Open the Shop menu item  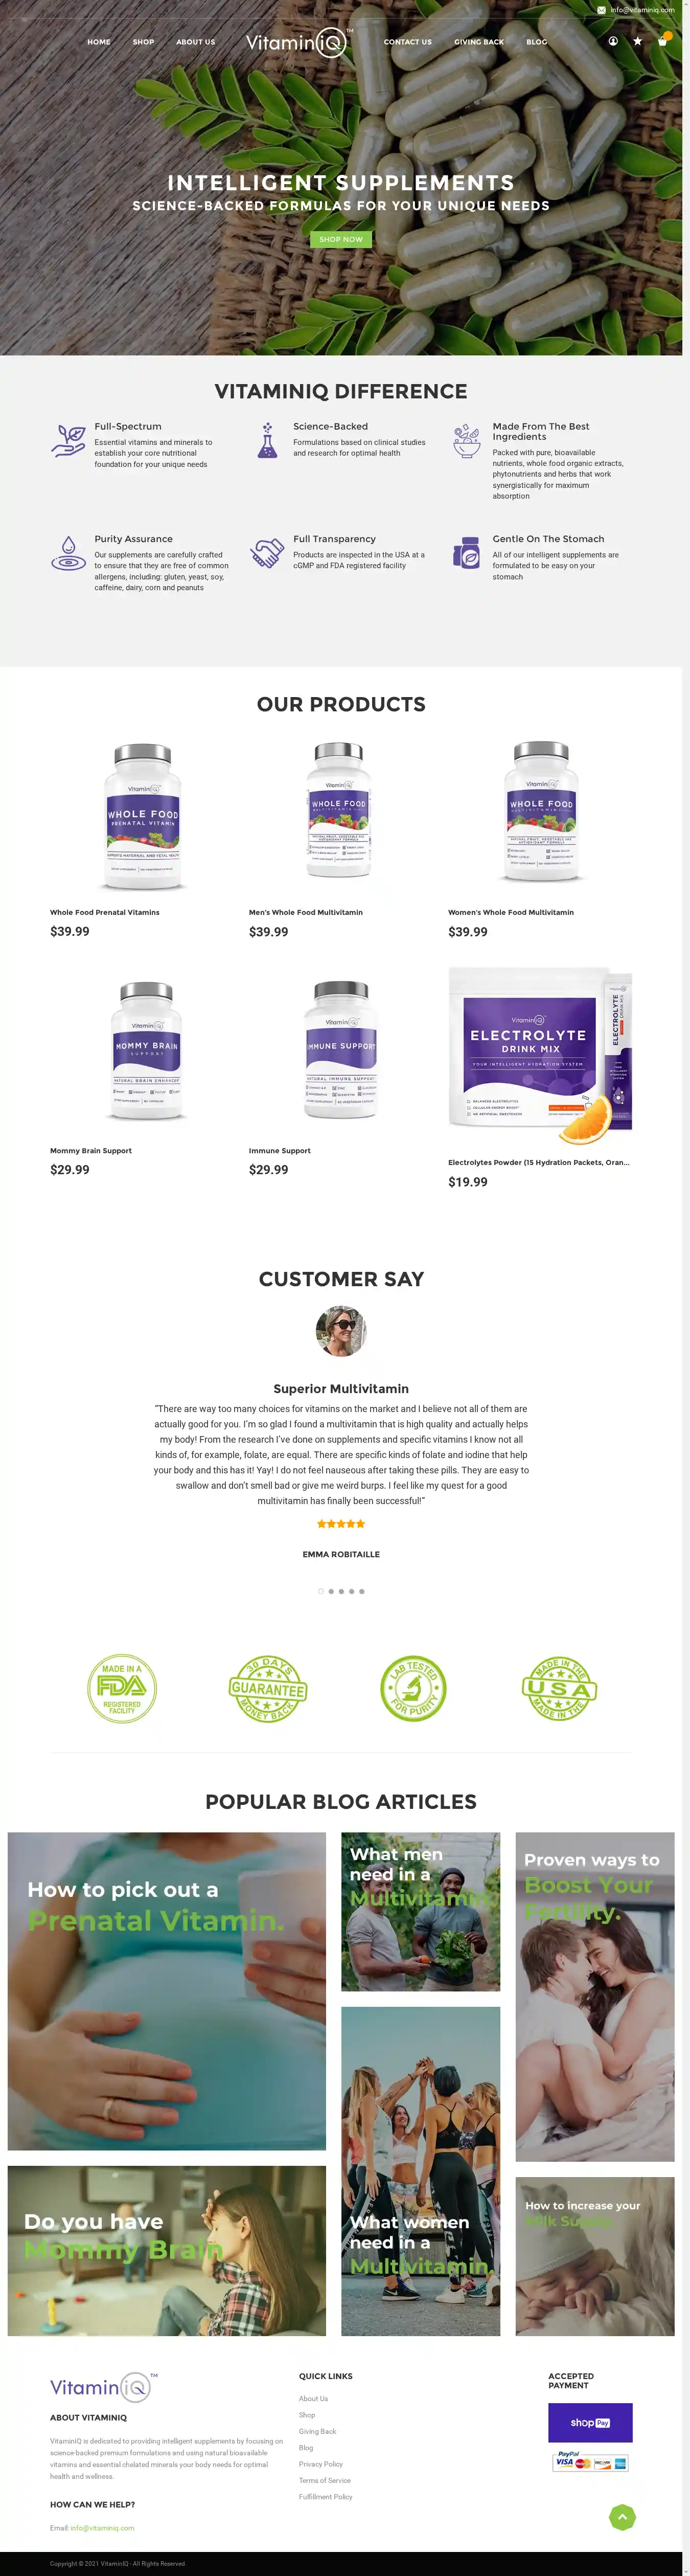coord(143,42)
